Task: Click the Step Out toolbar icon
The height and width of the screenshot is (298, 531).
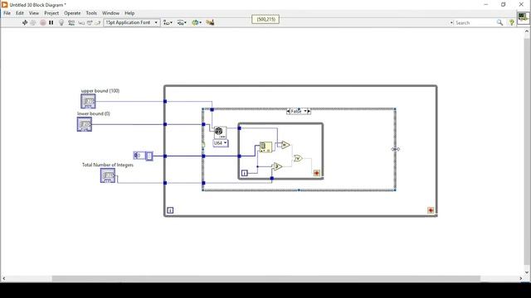Action: click(98, 22)
